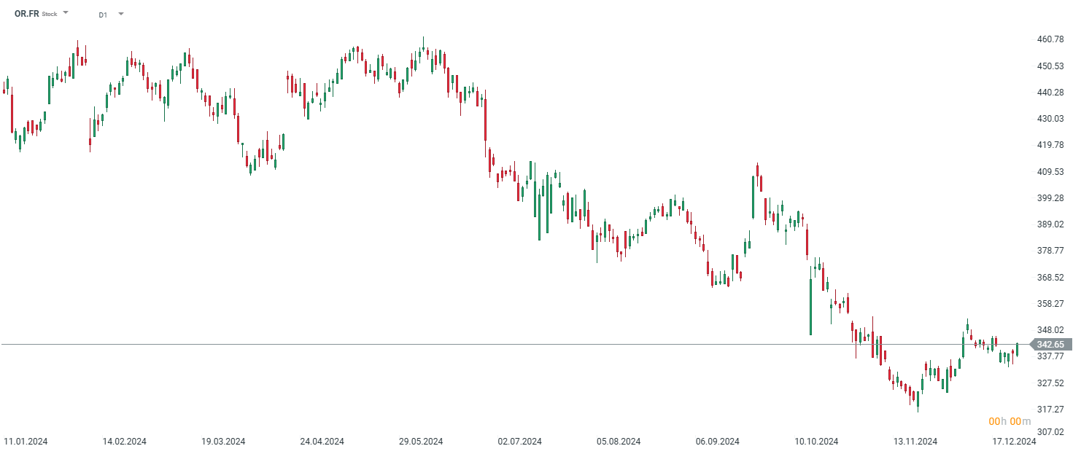The height and width of the screenshot is (454, 1081).
Task: Select the 317.27 price scale value
Action: click(x=1050, y=410)
